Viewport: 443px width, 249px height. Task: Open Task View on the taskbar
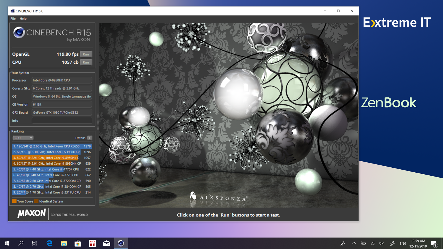point(35,243)
